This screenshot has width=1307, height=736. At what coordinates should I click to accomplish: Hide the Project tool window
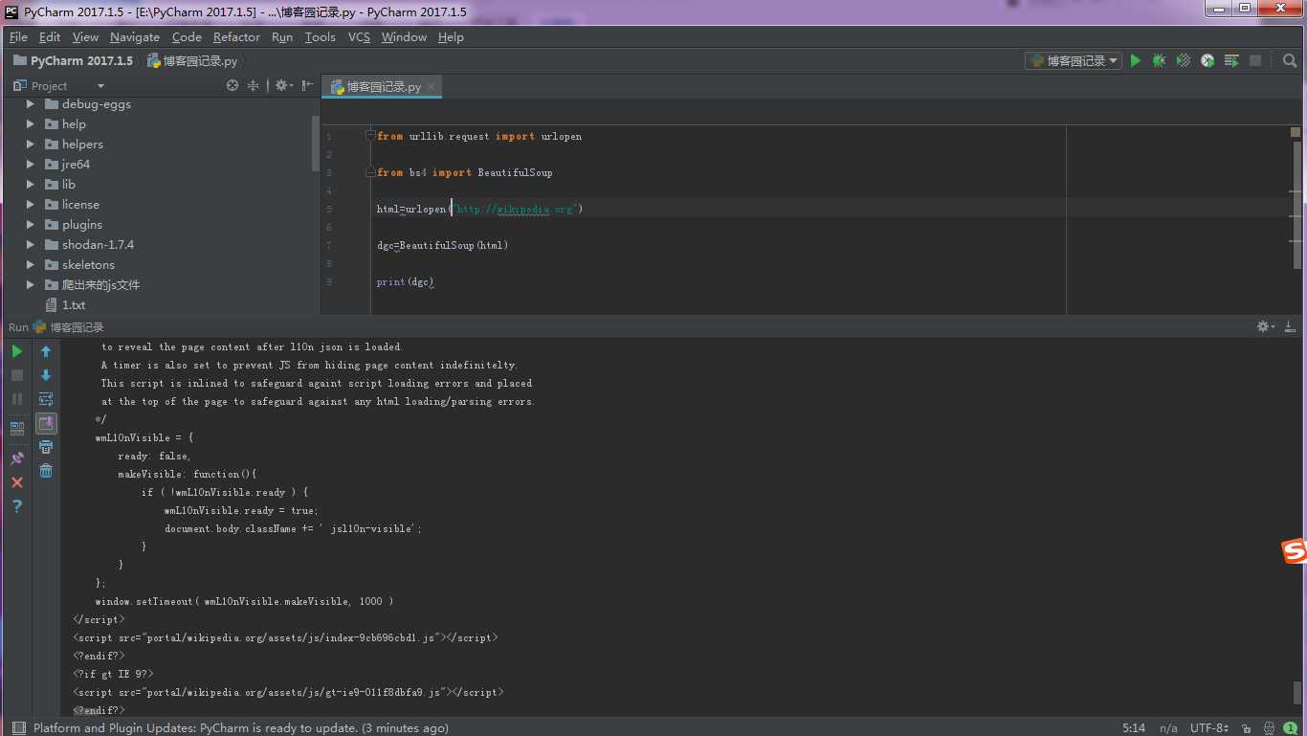[307, 85]
